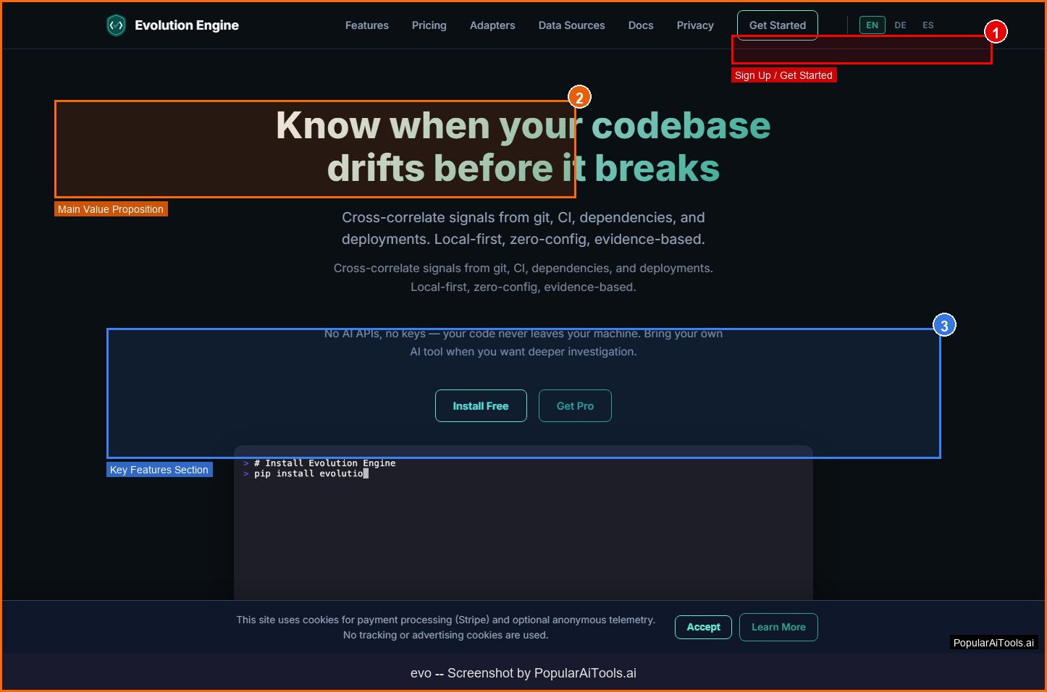Open the Adapters nav item
Image resolution: width=1047 pixels, height=692 pixels.
click(x=492, y=25)
